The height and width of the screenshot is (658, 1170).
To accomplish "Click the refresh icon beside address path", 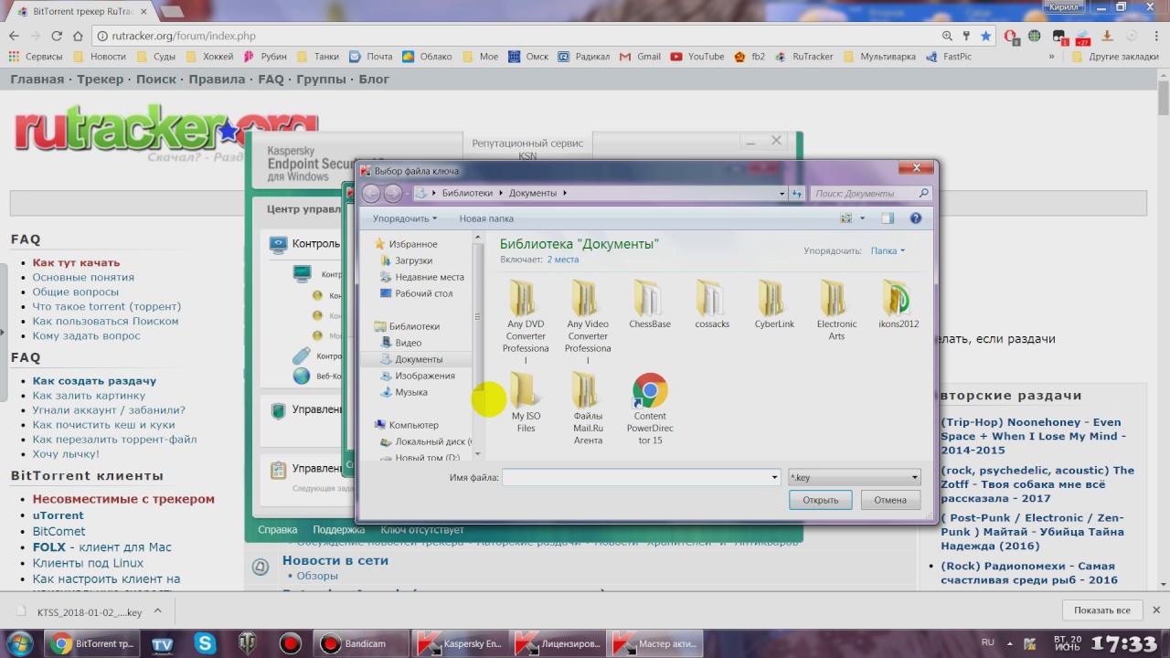I will (797, 193).
